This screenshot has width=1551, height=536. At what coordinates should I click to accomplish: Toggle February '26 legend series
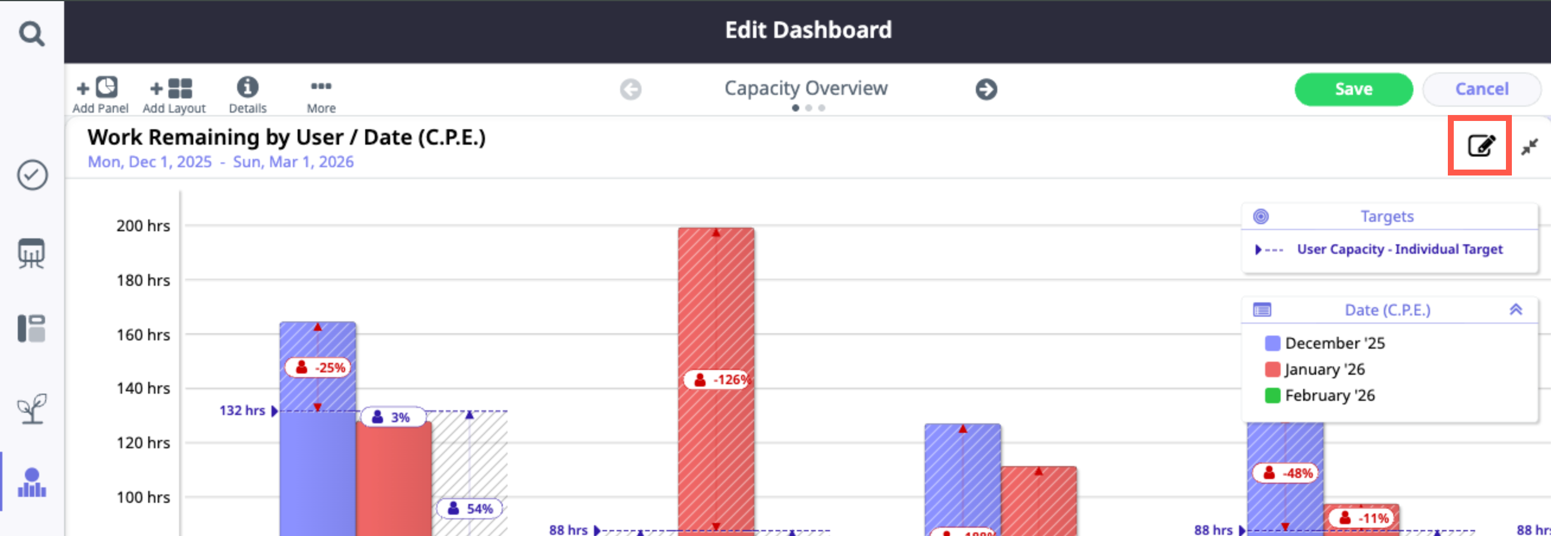[1319, 395]
